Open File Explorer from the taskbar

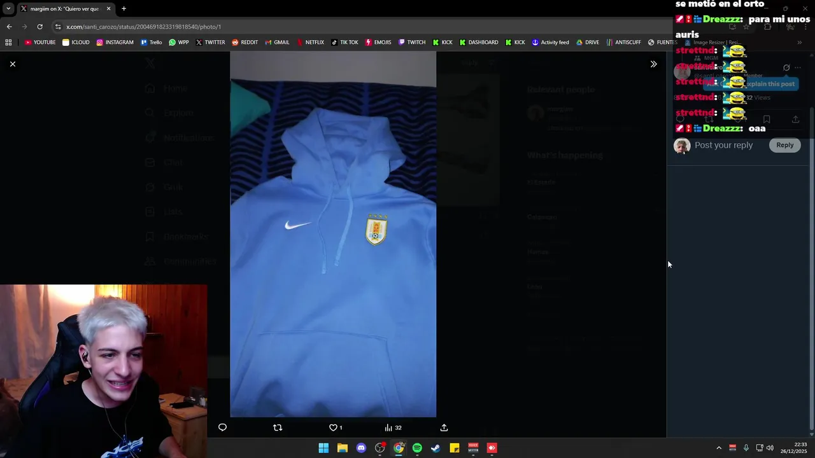343,448
